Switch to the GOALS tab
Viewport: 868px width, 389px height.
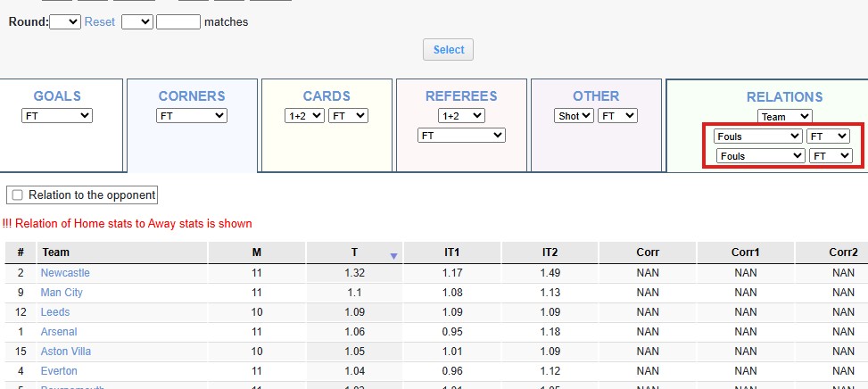(x=57, y=95)
